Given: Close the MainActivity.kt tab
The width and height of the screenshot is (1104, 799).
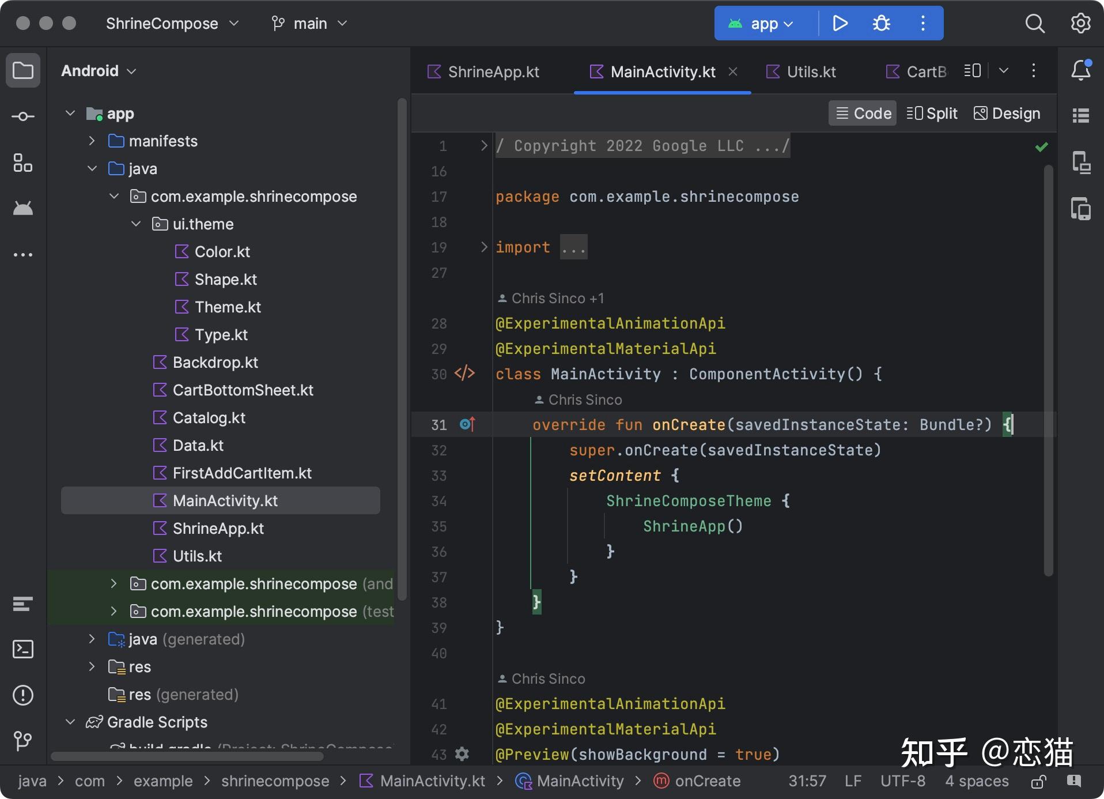Looking at the screenshot, I should click(x=733, y=71).
